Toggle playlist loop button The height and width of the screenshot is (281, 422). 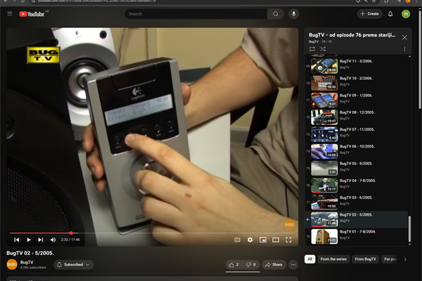312,49
